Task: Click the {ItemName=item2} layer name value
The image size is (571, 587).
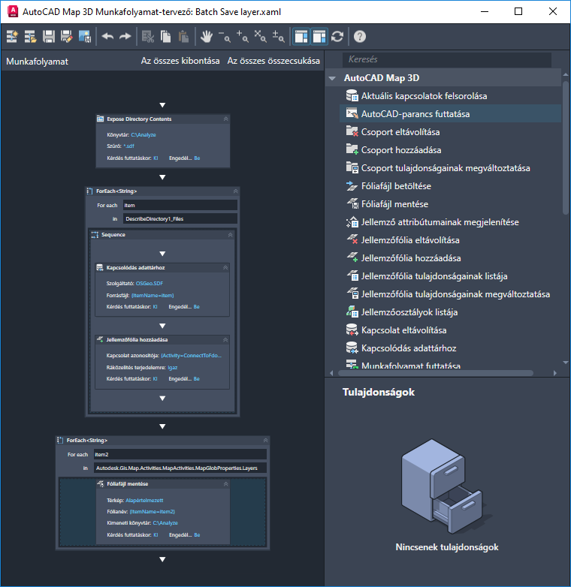Action: [x=152, y=511]
